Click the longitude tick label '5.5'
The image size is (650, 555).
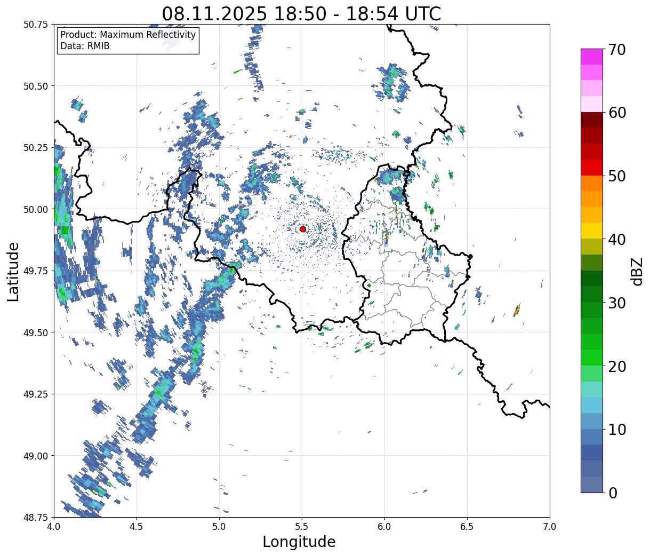(302, 527)
